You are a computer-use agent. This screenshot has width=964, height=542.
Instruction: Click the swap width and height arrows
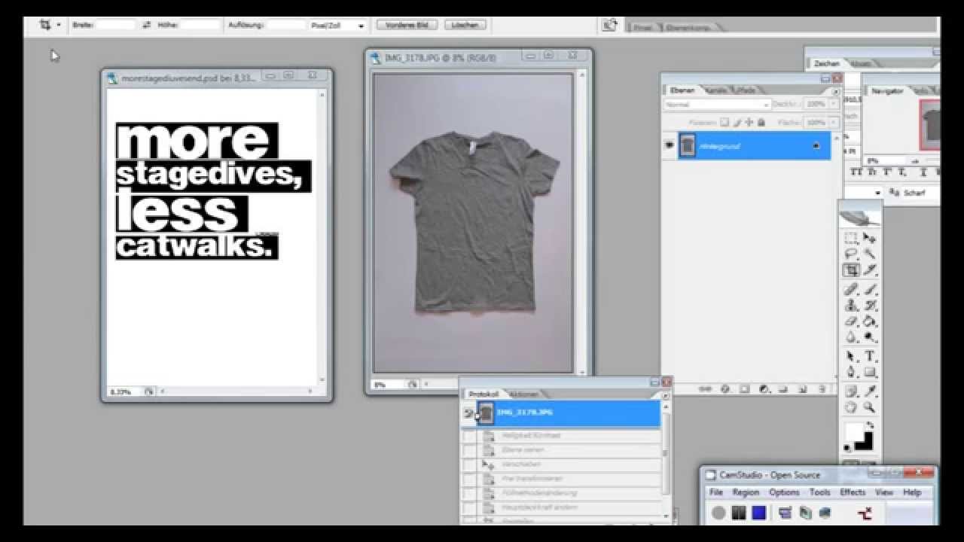pyautogui.click(x=147, y=25)
